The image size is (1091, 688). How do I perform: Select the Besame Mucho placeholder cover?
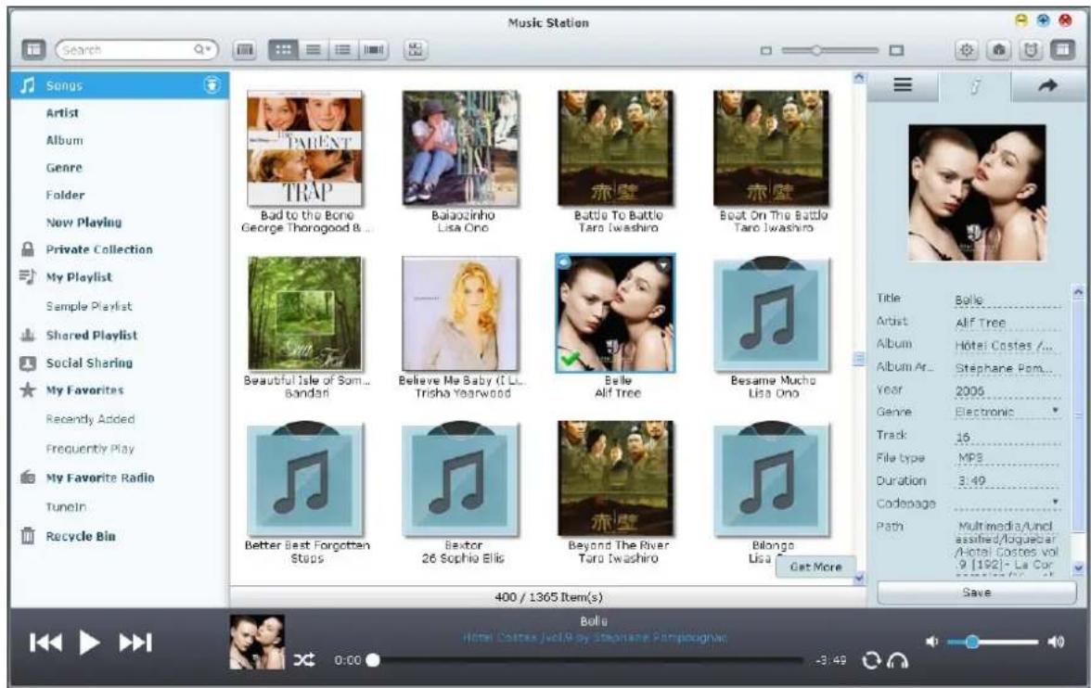point(772,313)
